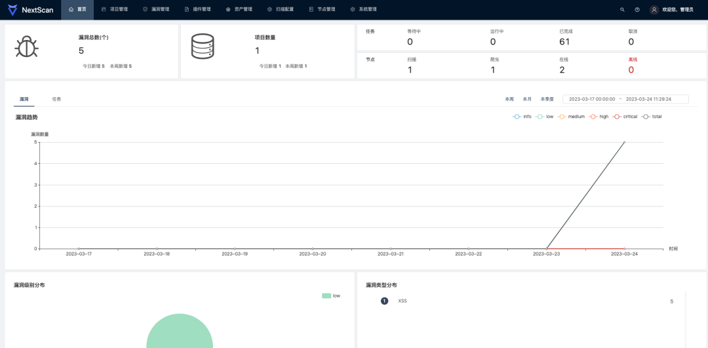Click the 扫描 node count
Viewport: 708px width, 348px height.
(410, 70)
